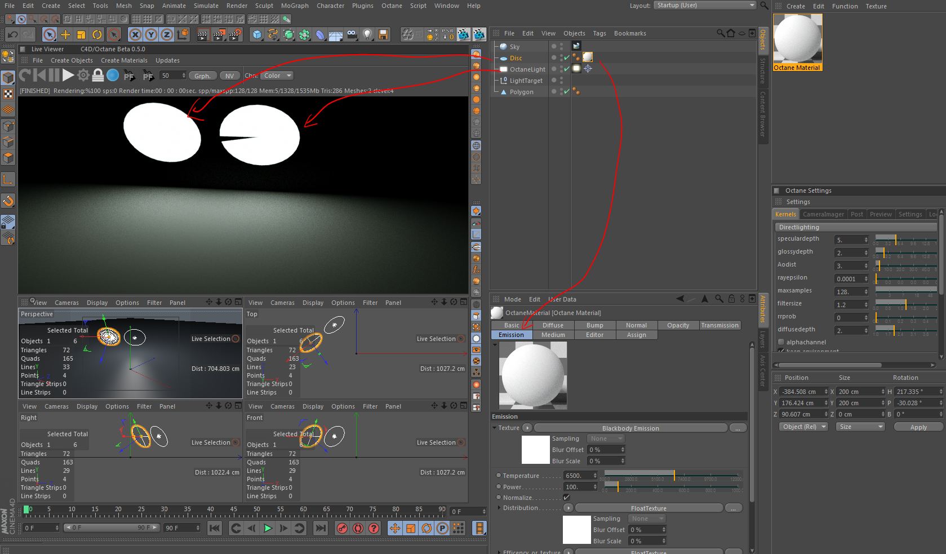Toggle Disc object enable checkmark
Viewport: 946px width, 554px height.
(567, 58)
